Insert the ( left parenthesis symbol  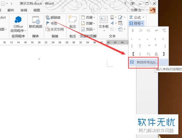pyautogui.click(x=165, y=46)
